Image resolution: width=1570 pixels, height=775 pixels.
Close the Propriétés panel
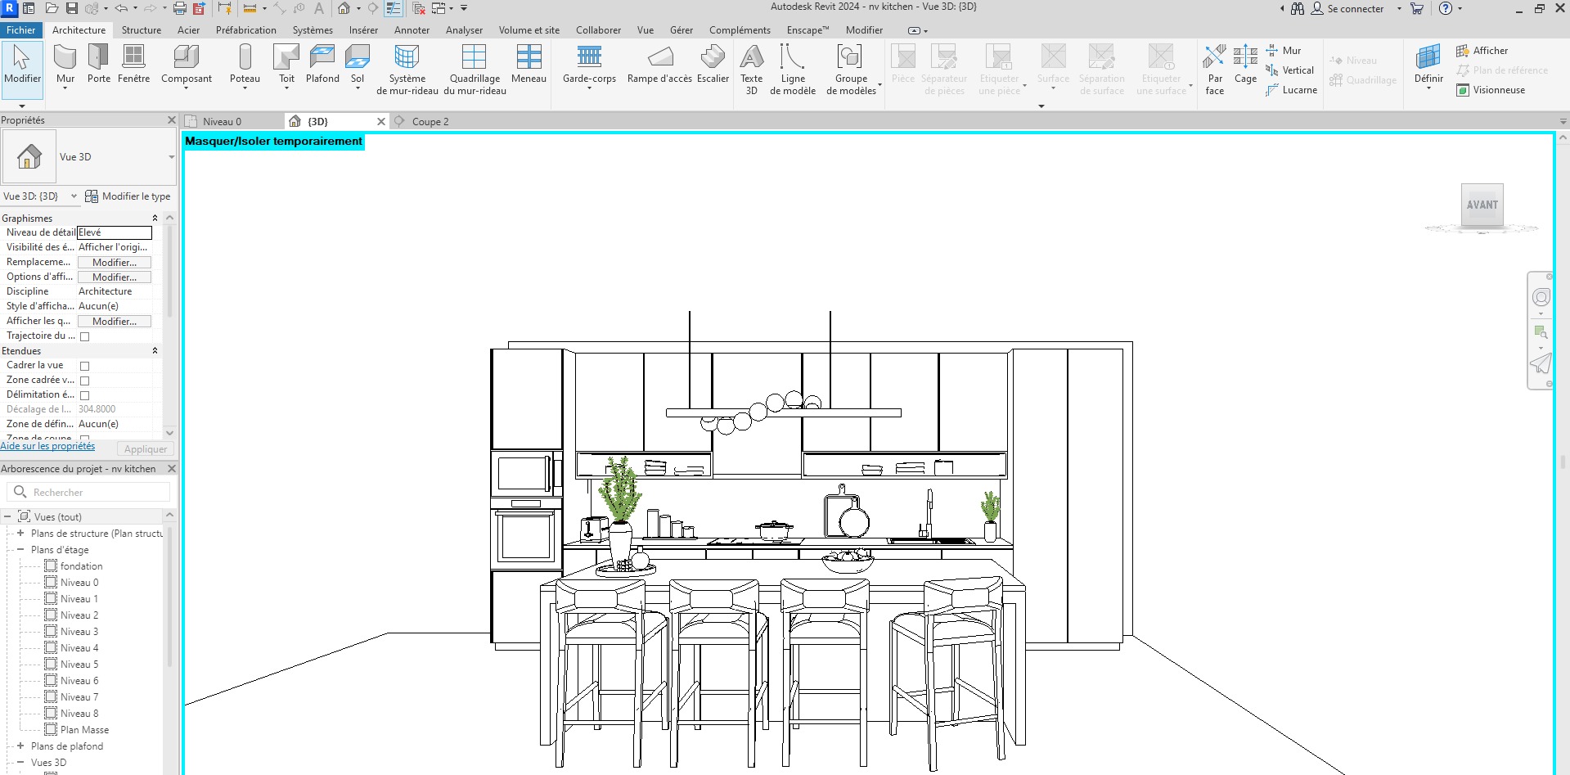click(x=172, y=119)
